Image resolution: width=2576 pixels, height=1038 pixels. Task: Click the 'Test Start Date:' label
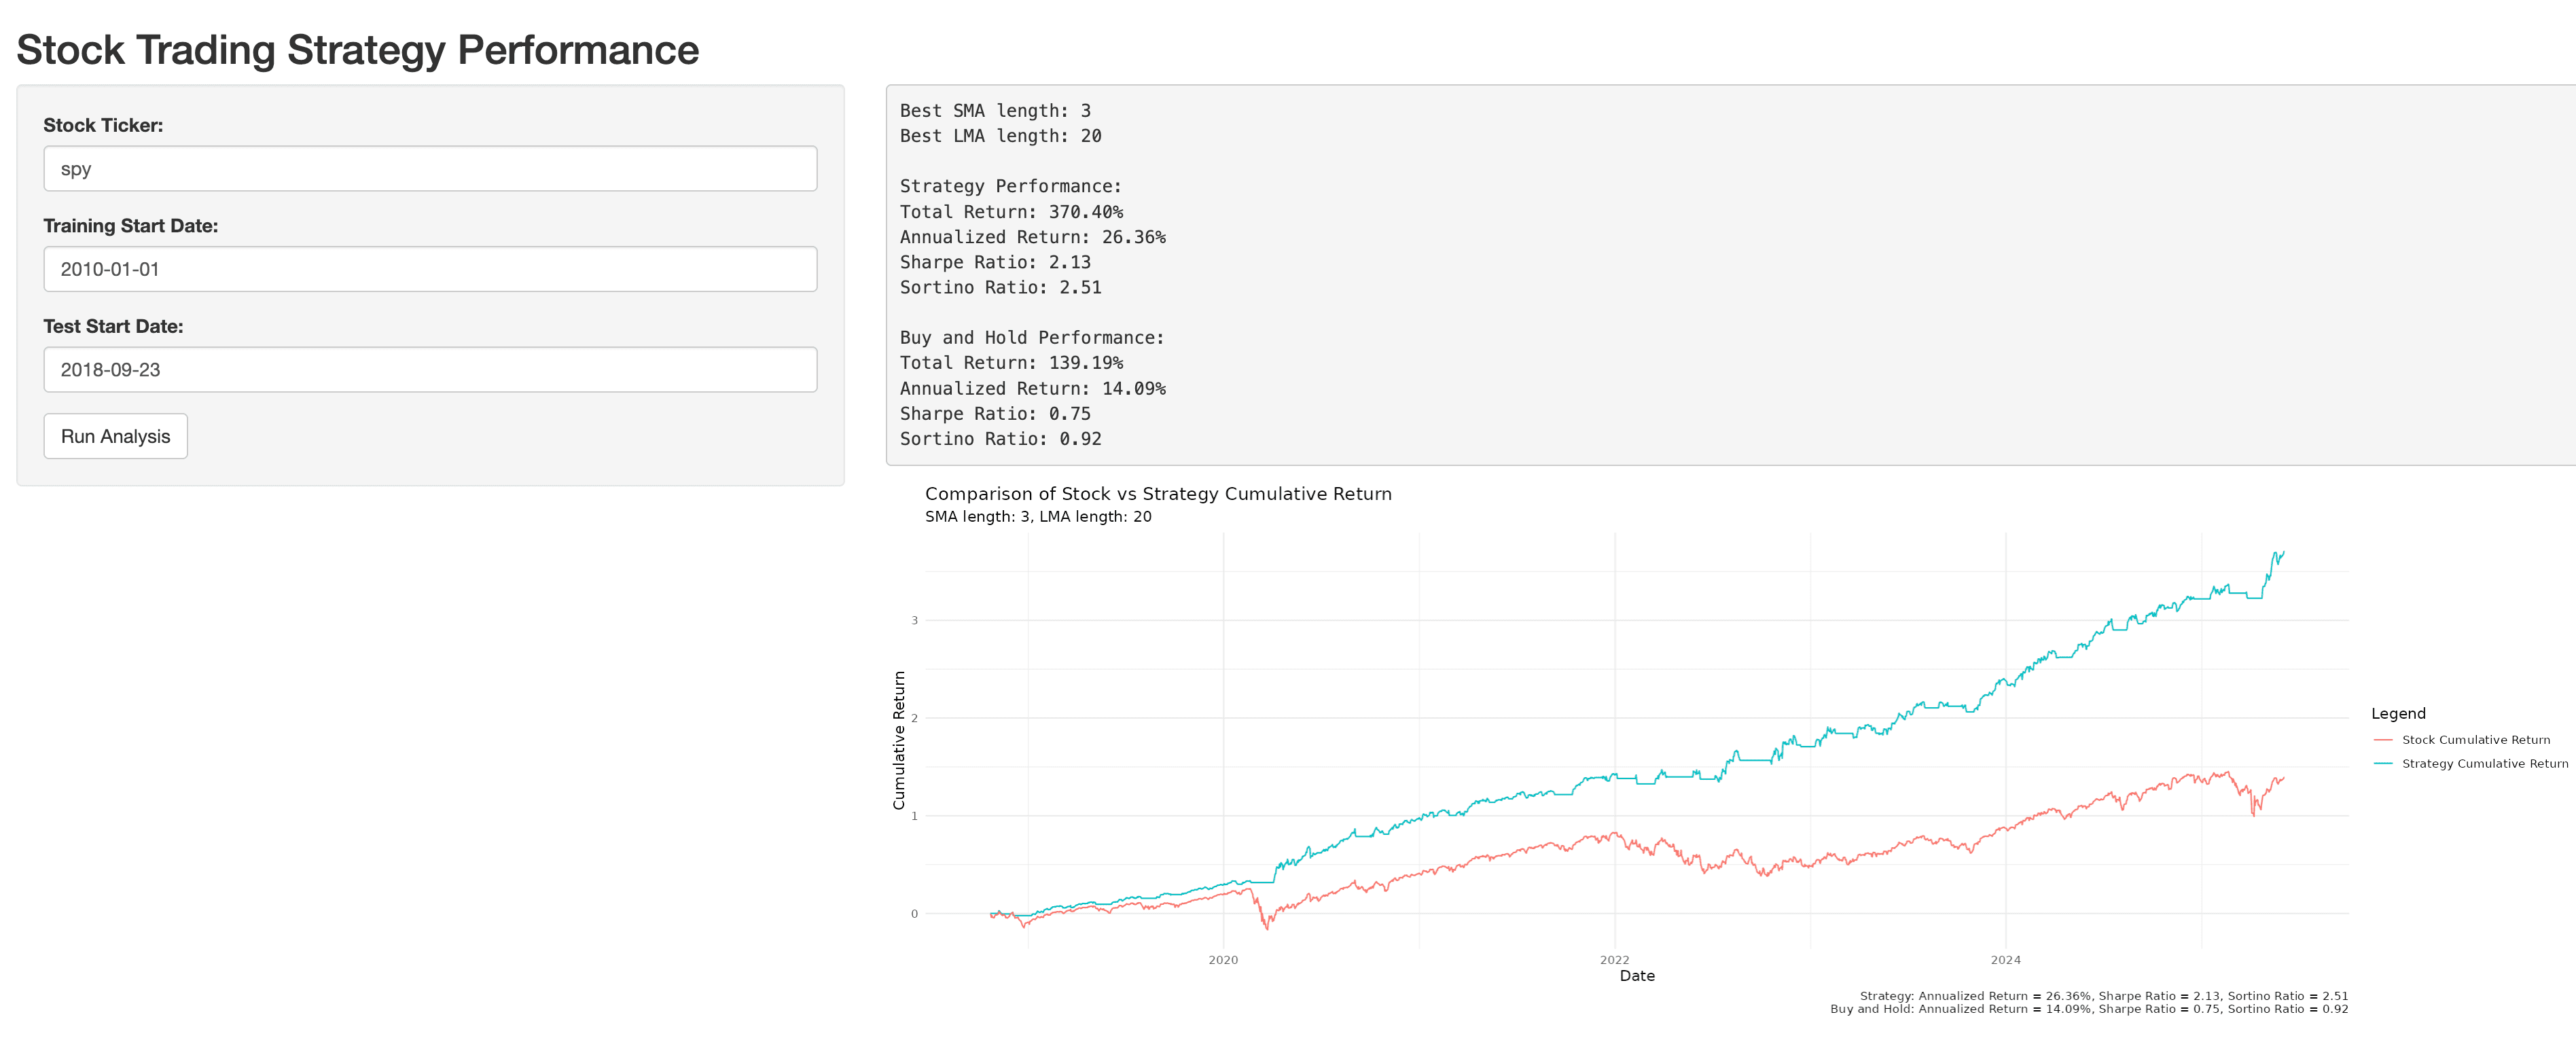[x=113, y=326]
